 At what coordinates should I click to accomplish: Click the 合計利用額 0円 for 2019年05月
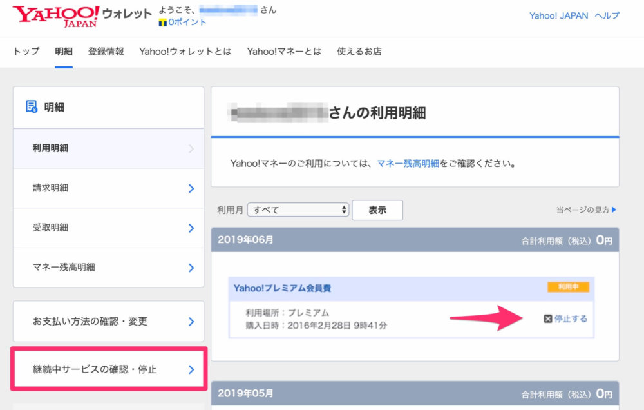tap(566, 394)
